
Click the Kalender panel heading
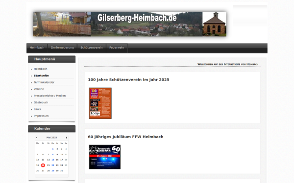pos(52,129)
